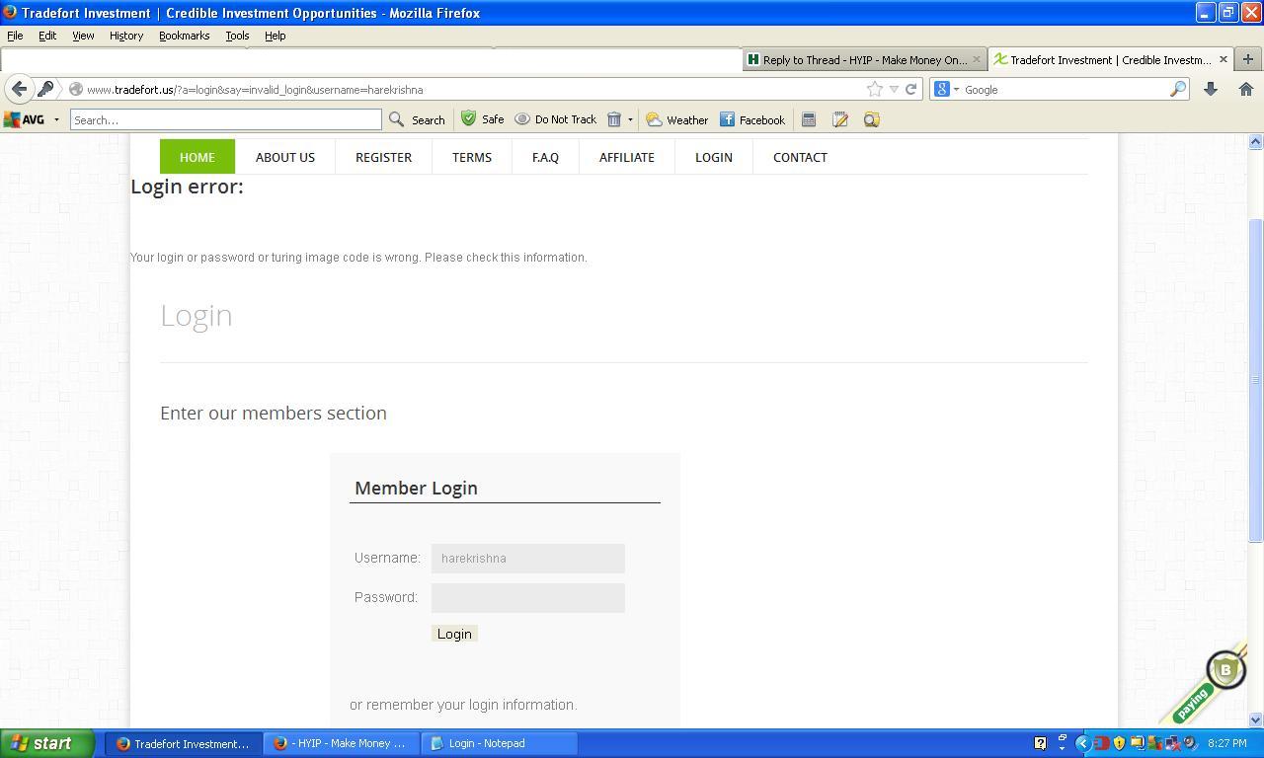
Task: Expand the AVG logo dropdown arrow
Action: (56, 119)
